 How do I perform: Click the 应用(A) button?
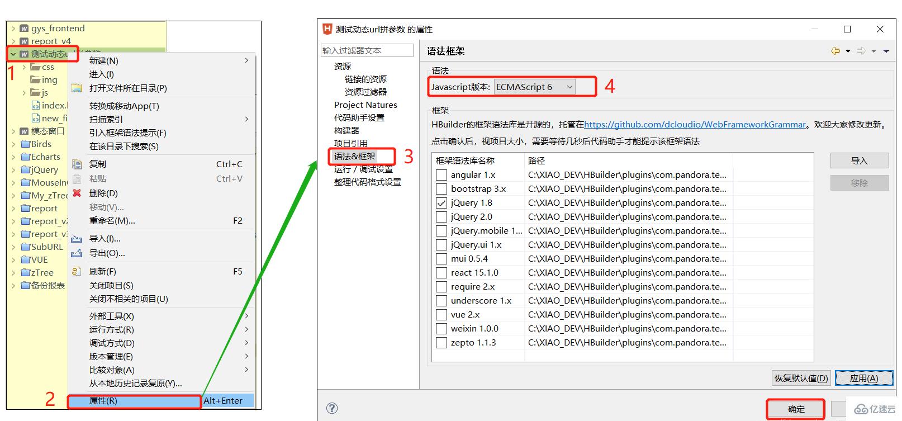point(863,379)
